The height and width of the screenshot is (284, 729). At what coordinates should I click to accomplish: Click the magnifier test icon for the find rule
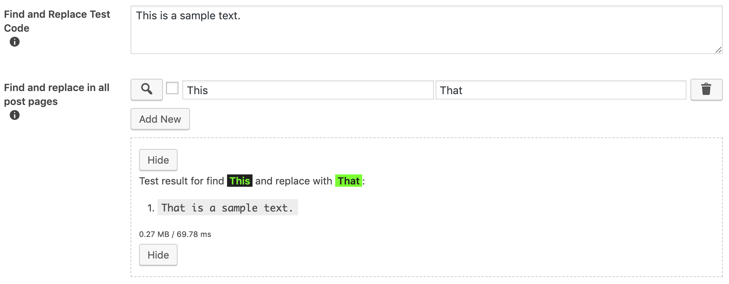146,90
